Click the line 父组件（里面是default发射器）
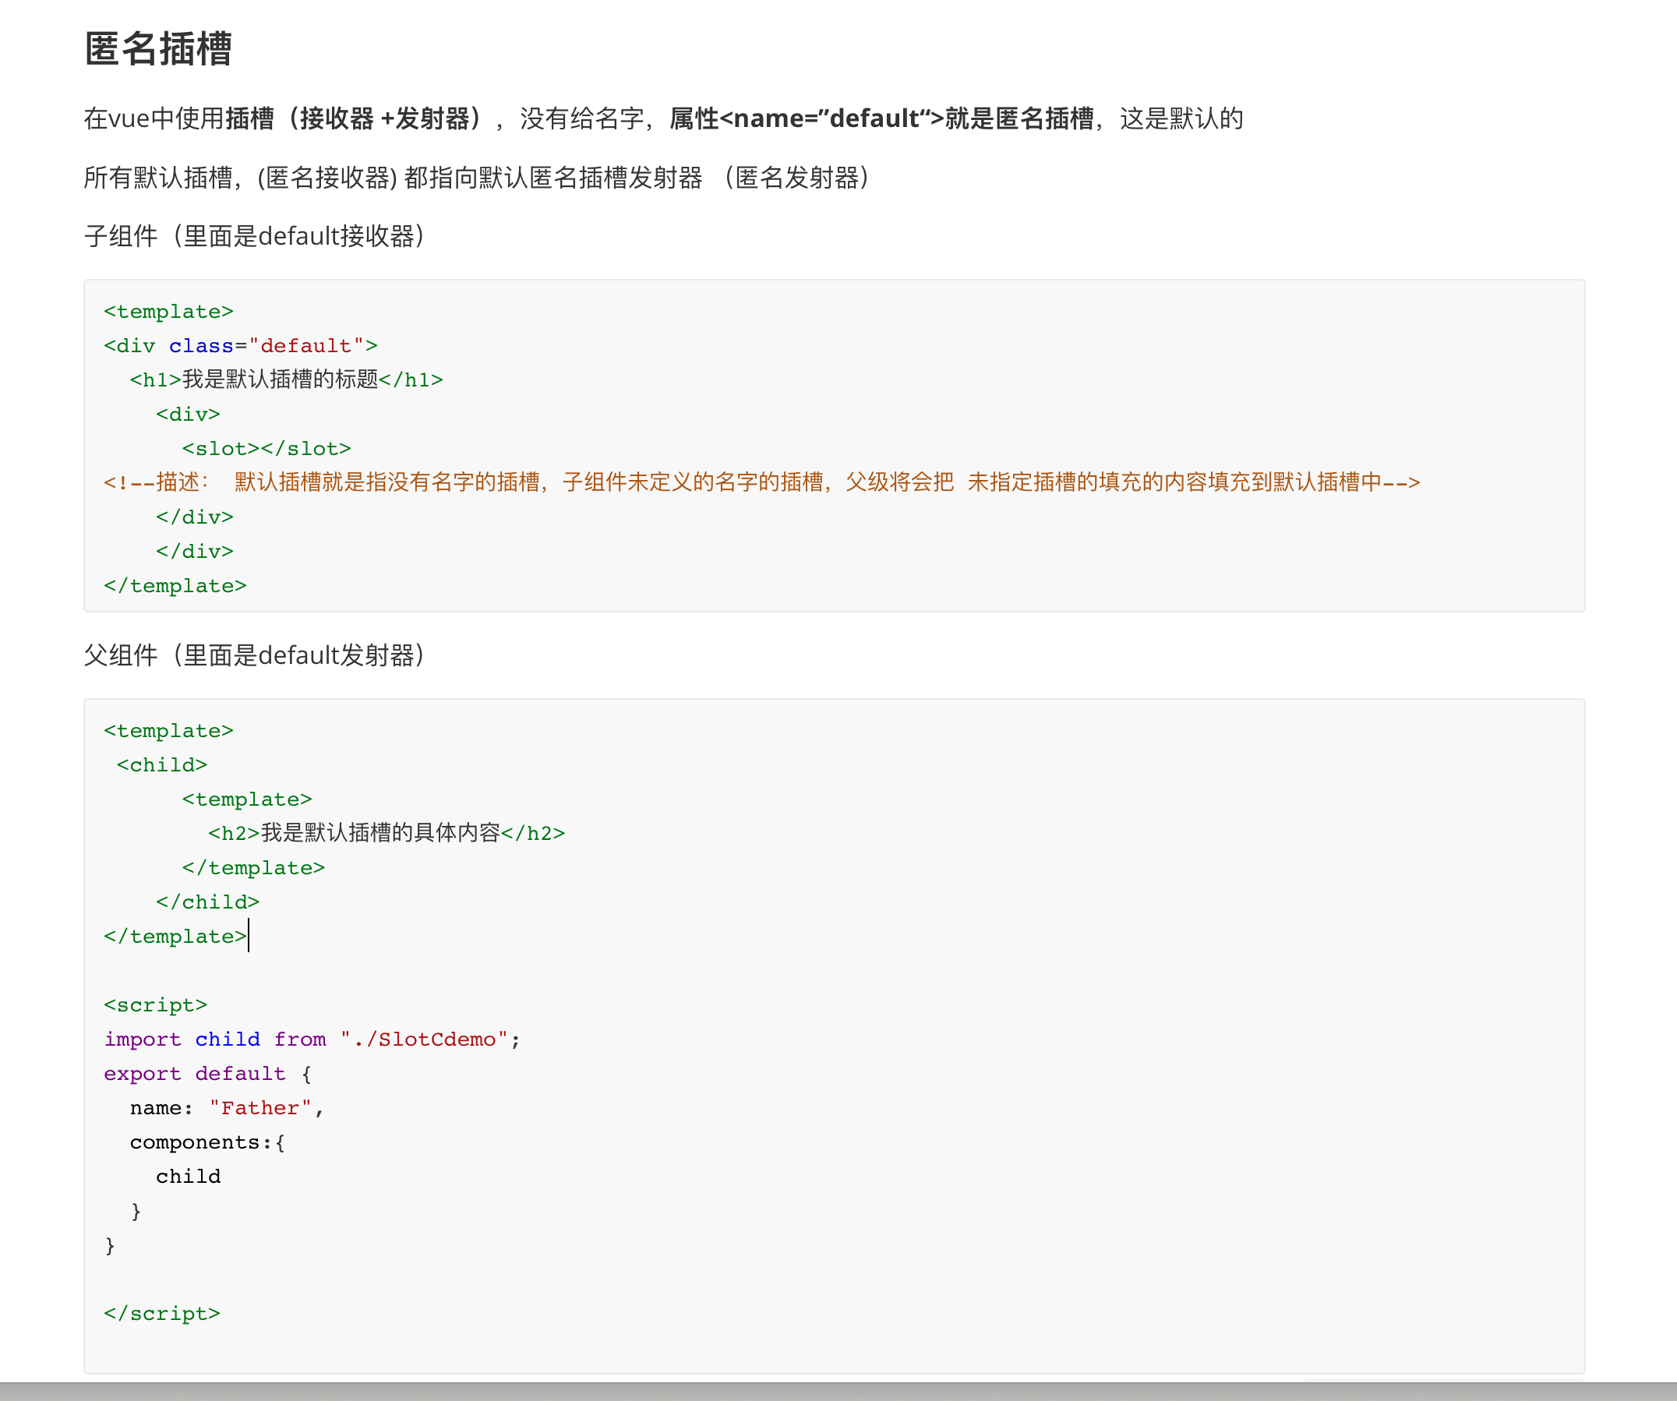This screenshot has height=1401, width=1677. coord(255,655)
